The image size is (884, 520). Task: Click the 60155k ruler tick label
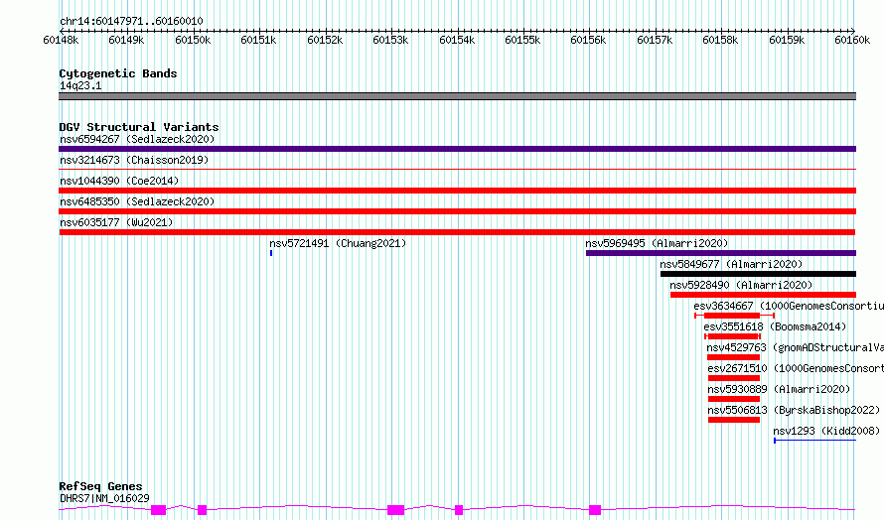(522, 40)
